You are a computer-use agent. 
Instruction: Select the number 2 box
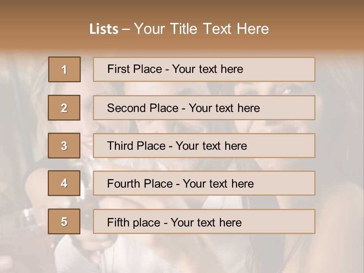[x=64, y=108]
